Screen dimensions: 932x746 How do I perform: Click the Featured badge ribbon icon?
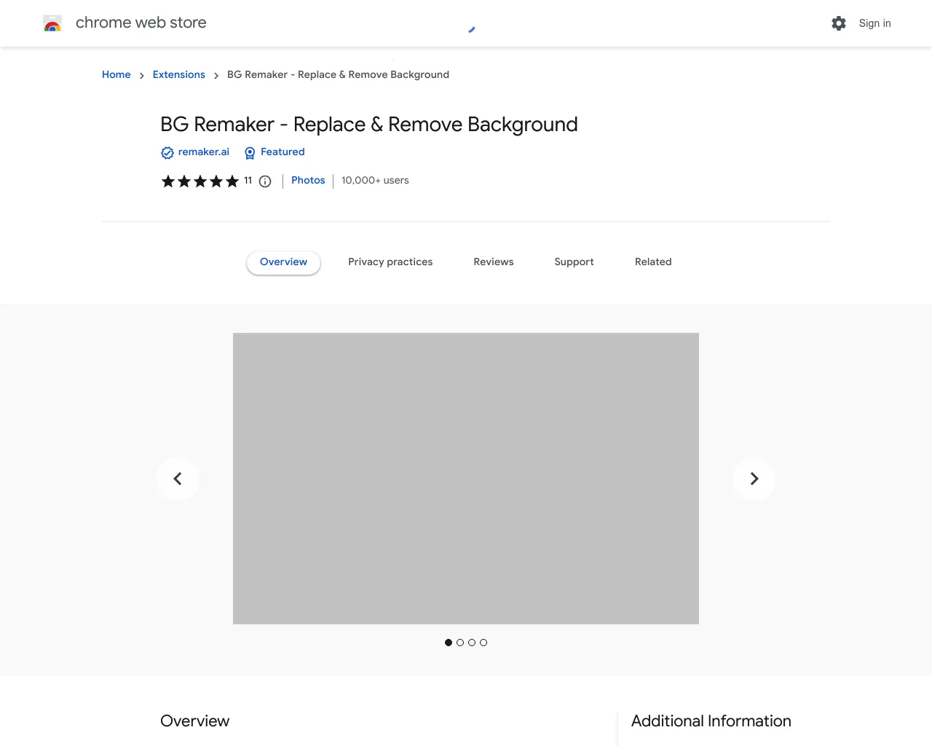(x=248, y=152)
